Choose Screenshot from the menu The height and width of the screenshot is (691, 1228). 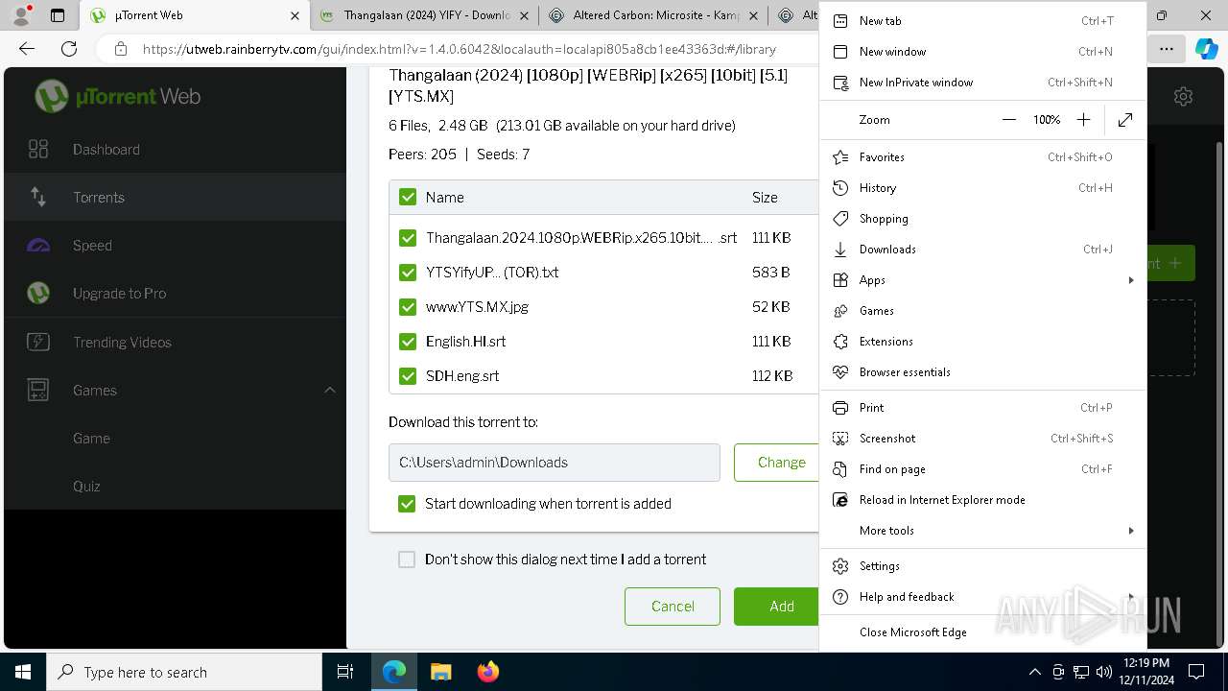(x=982, y=438)
